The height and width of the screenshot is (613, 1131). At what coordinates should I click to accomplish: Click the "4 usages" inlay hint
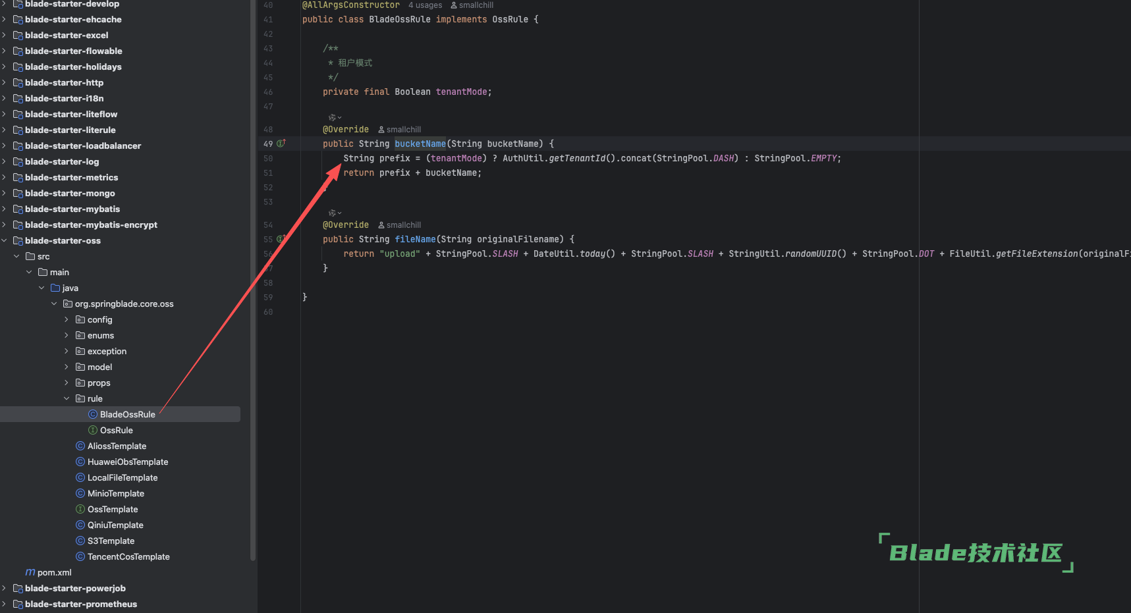[x=425, y=5]
